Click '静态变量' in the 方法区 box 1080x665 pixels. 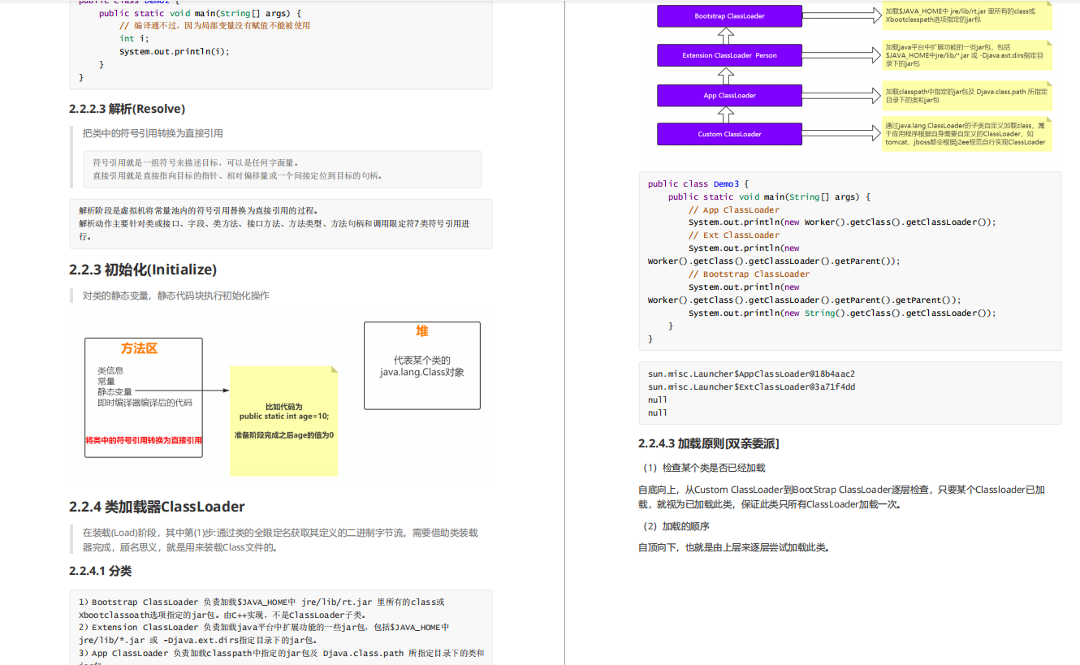(114, 391)
